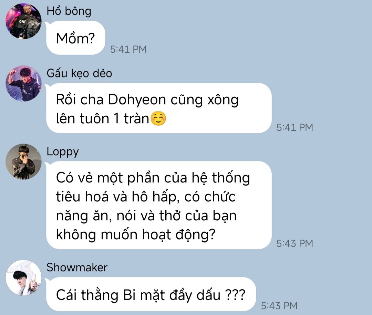Click the 5:43 PM timestamp beside Loppy's message
Viewport: 372px width, 315px height.
click(x=294, y=243)
